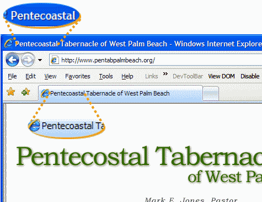The image size is (262, 202).
Task: Open the File menu
Action: coord(12,76)
